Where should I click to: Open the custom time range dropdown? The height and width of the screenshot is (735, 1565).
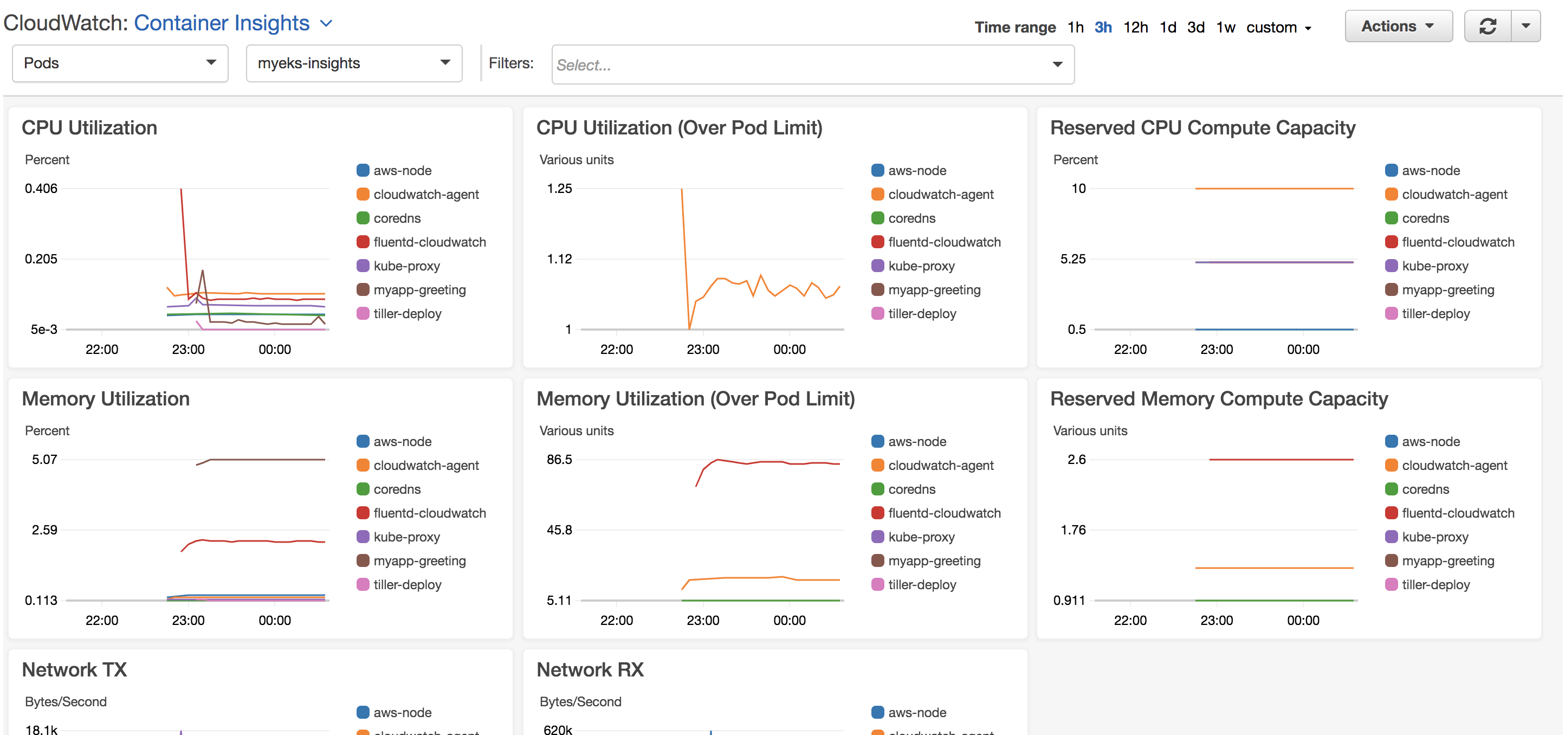pyautogui.click(x=1279, y=27)
